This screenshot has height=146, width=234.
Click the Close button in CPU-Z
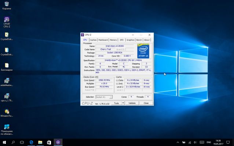click(146, 103)
